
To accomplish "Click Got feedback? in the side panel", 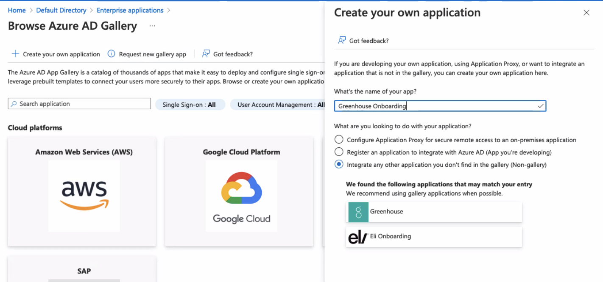I will pos(363,41).
